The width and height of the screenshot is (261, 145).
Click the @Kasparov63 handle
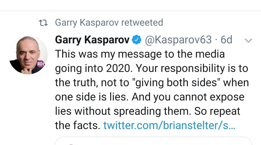coord(178,40)
